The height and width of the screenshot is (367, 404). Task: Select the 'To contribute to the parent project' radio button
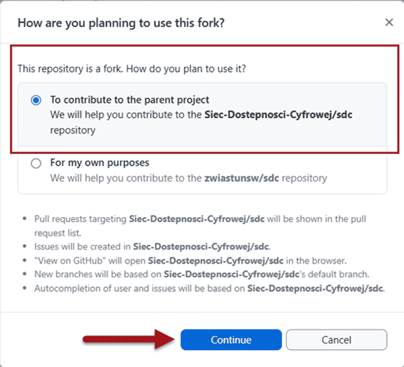[x=36, y=100]
